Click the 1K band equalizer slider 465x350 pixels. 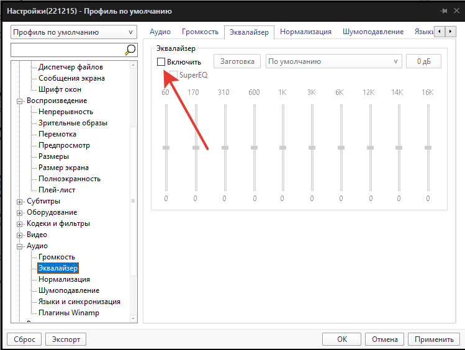[282, 148]
